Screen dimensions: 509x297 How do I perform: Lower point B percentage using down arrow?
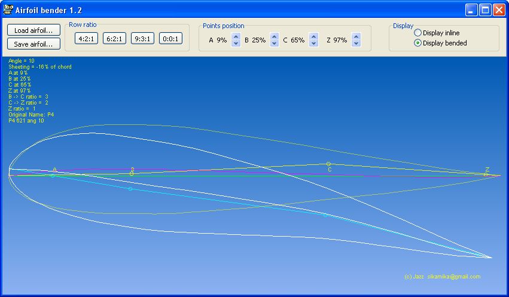(x=274, y=44)
